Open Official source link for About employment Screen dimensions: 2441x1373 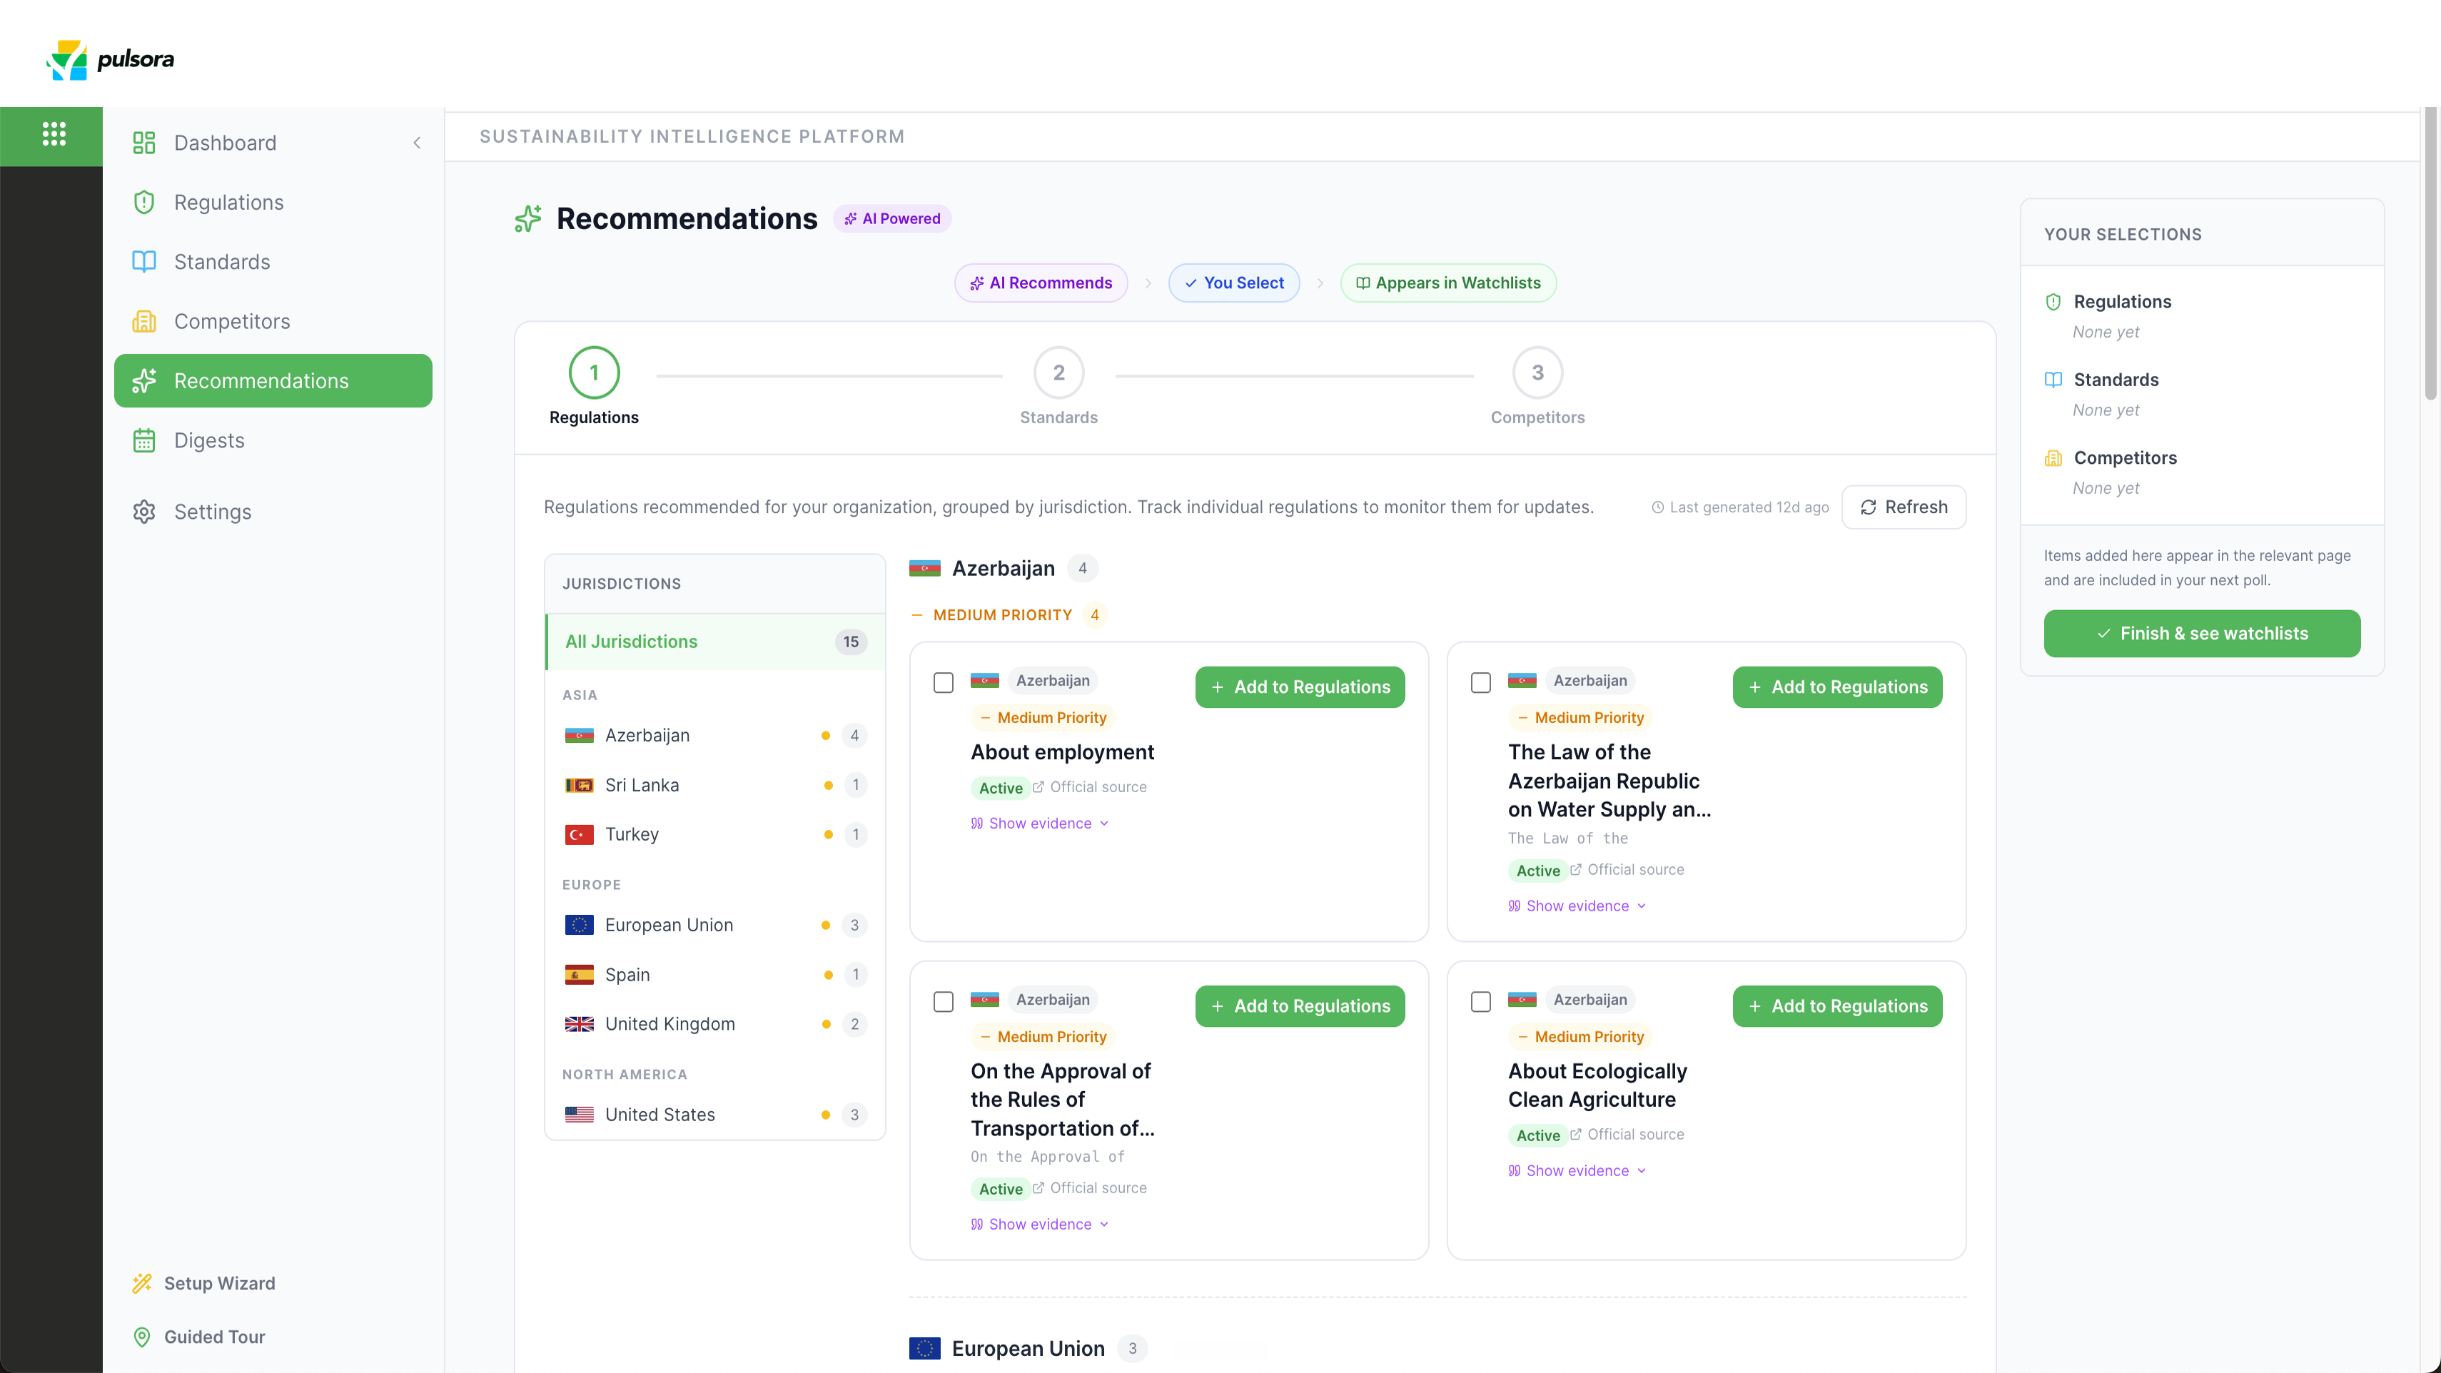tap(1090, 787)
